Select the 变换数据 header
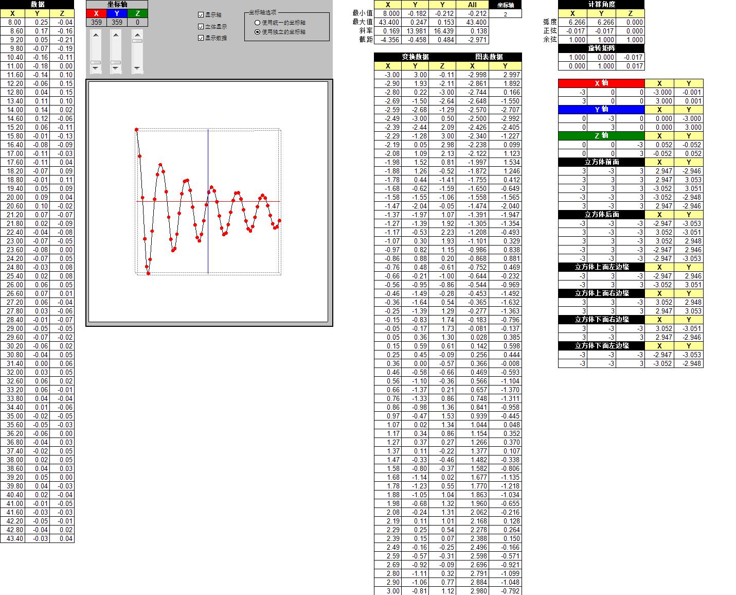 click(x=415, y=57)
